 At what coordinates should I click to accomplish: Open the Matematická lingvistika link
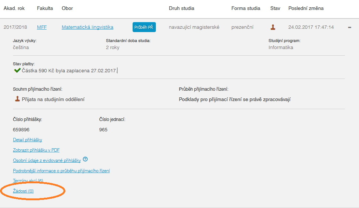coord(88,27)
